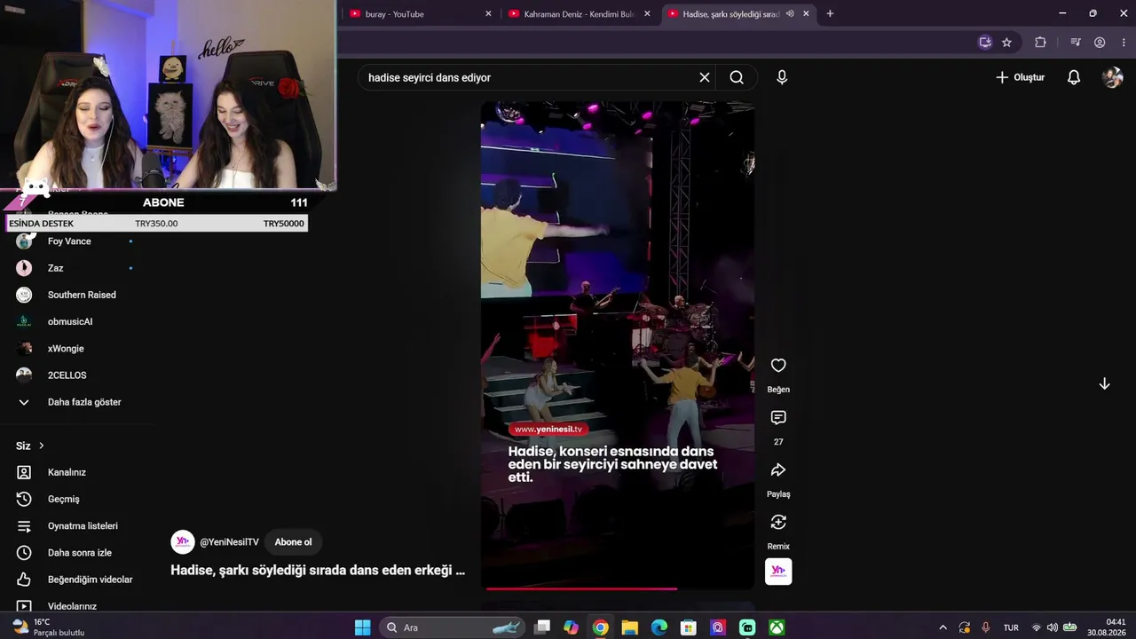This screenshot has height=639, width=1136.
Task: Pause the Hadise short video player
Action: (x=618, y=344)
